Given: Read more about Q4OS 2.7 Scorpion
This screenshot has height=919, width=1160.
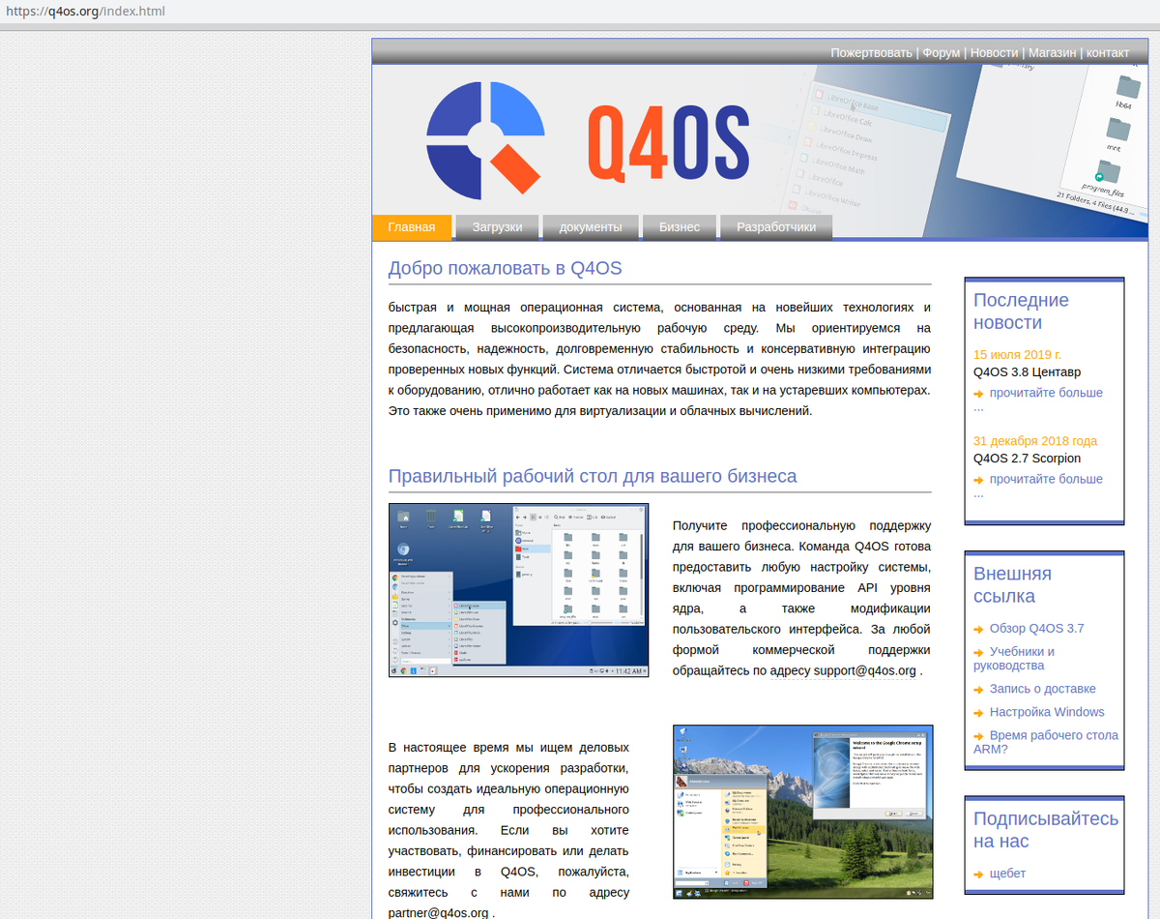Looking at the screenshot, I should click(x=1046, y=479).
